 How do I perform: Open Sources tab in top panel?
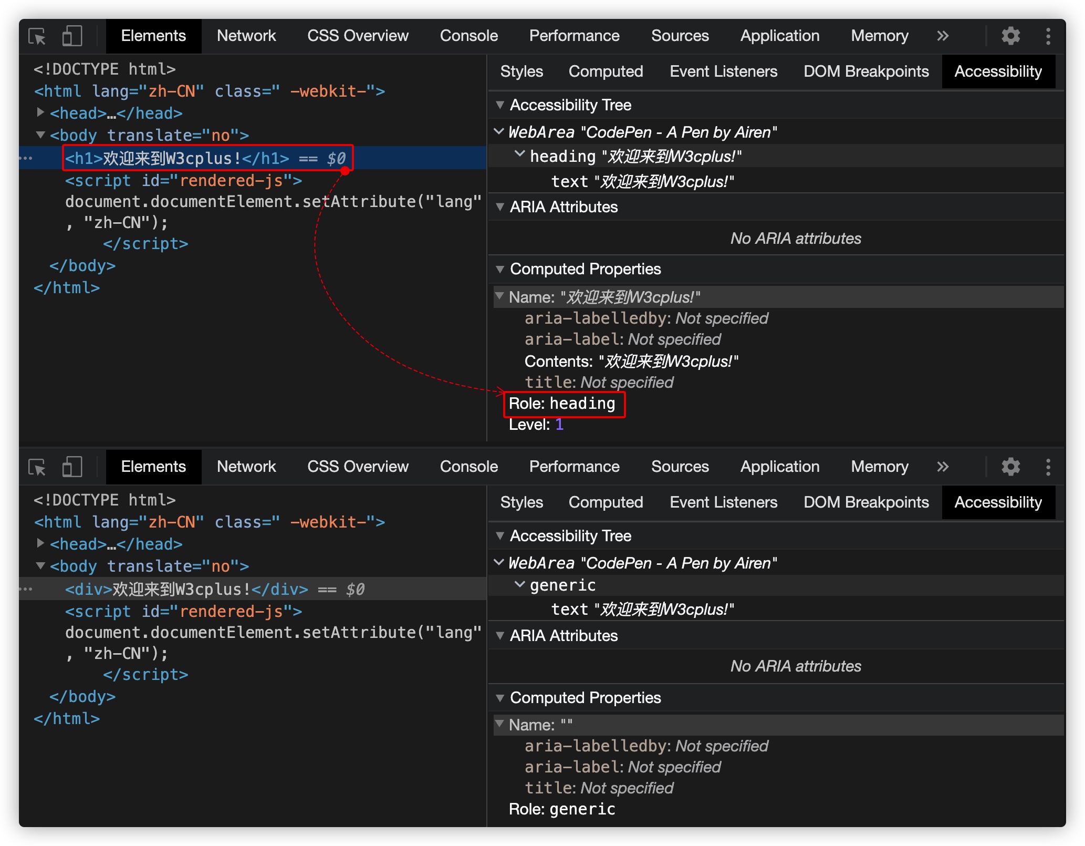680,36
